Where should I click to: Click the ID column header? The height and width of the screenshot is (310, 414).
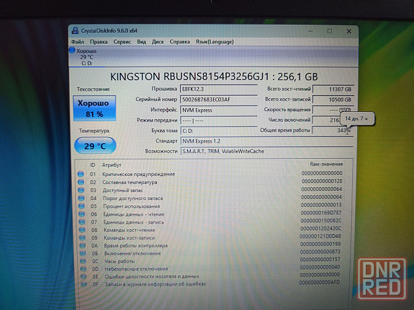pyautogui.click(x=93, y=165)
